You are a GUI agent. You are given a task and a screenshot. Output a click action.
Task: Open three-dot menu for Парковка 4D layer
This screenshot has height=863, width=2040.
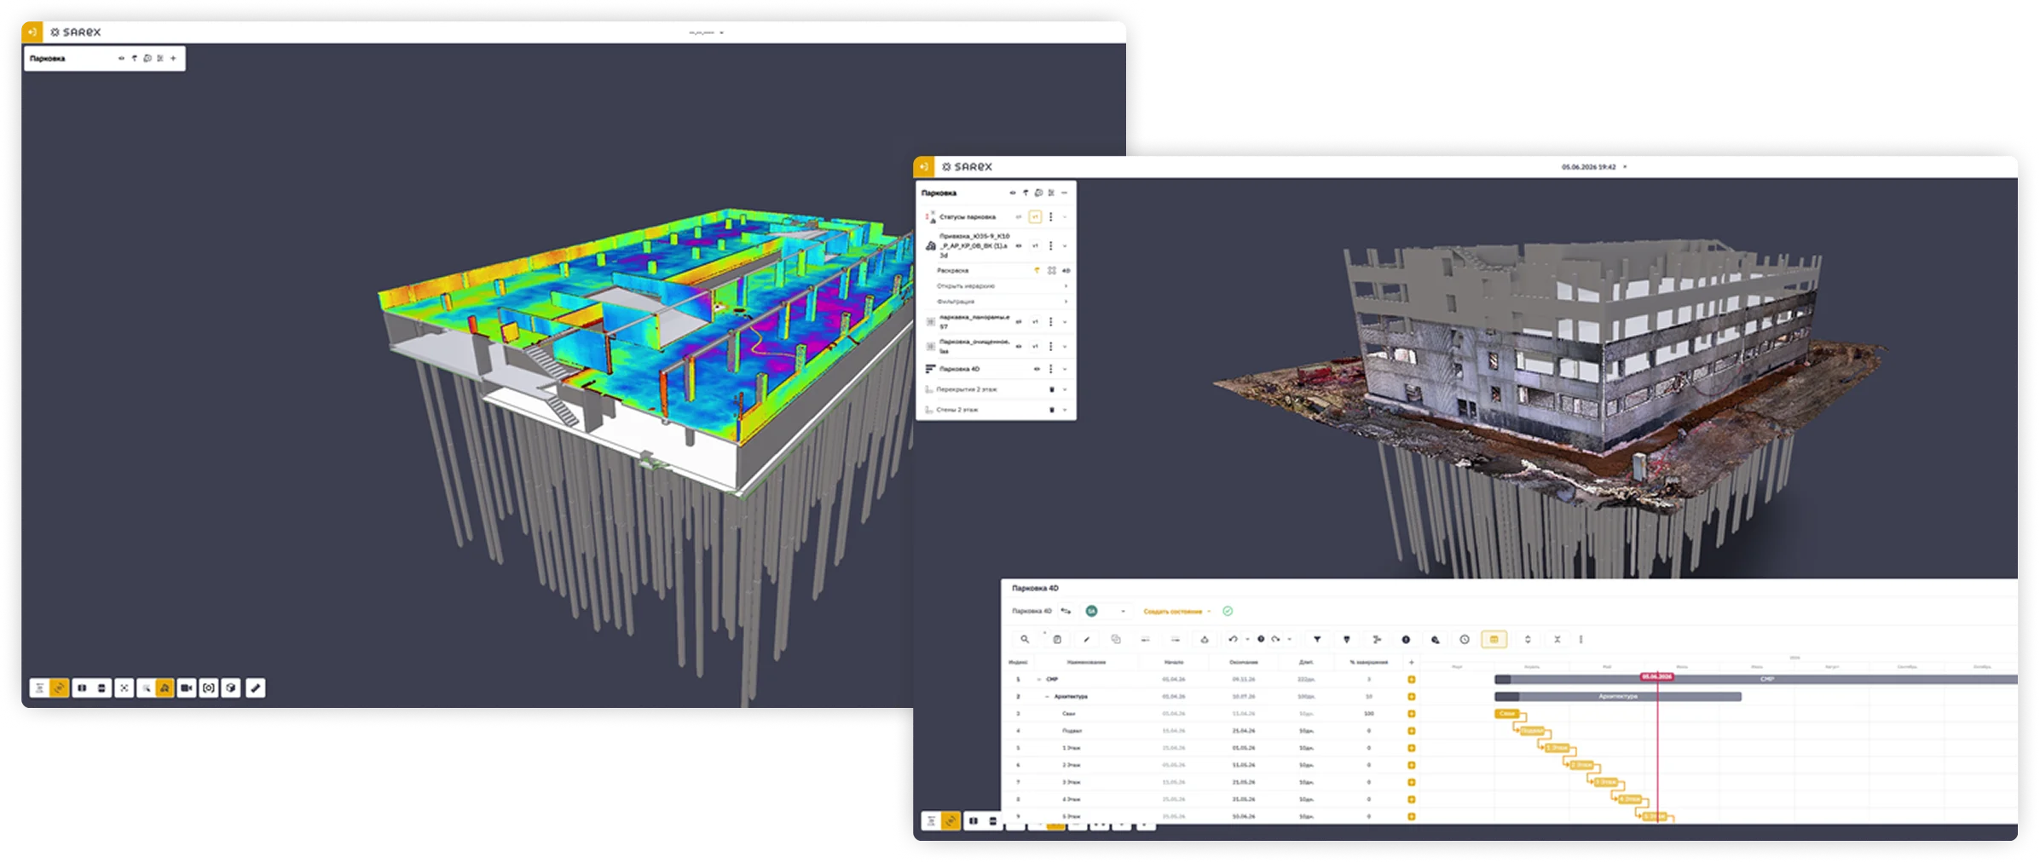(1051, 369)
